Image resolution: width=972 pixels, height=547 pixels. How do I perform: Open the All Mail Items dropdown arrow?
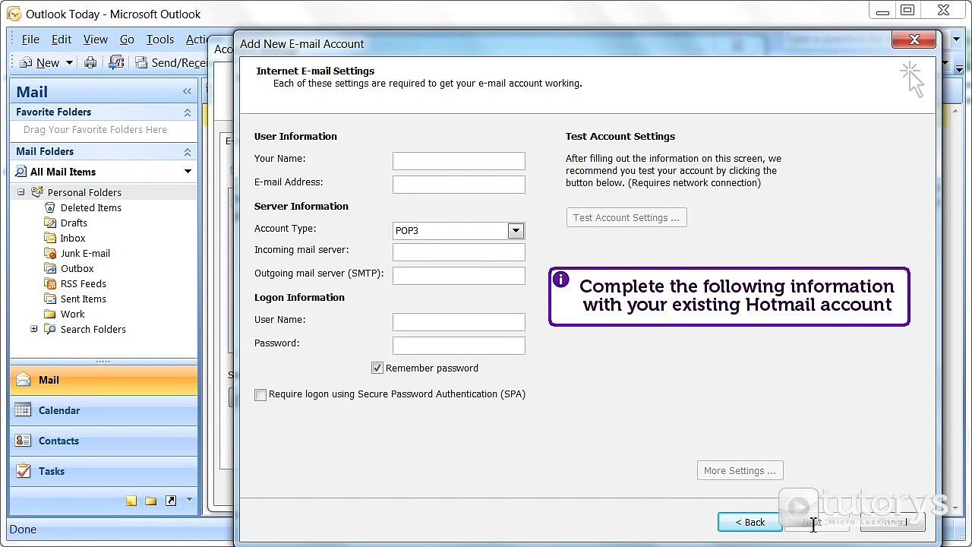188,172
